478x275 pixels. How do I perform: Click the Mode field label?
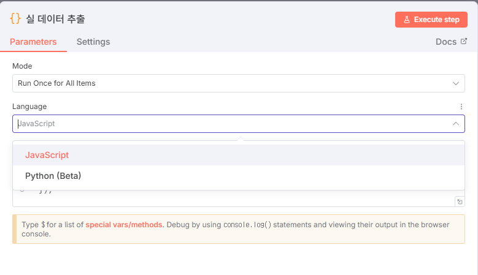click(22, 66)
